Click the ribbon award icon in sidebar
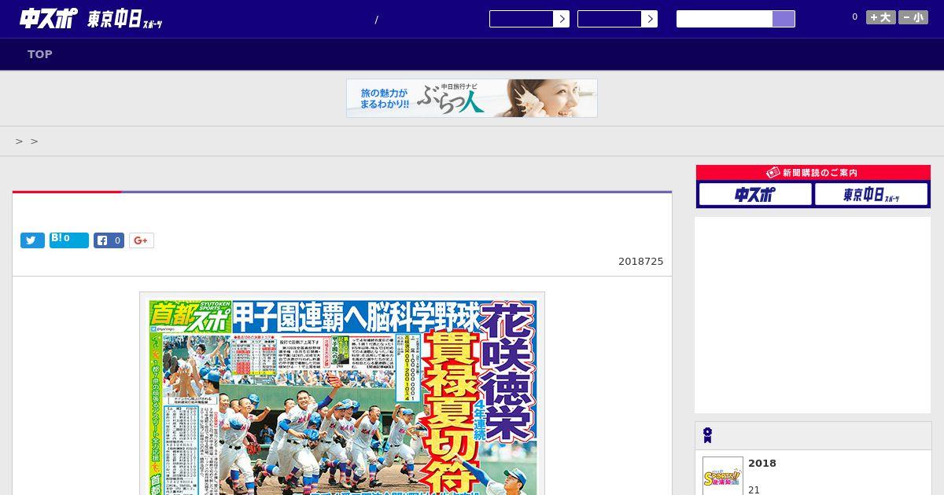 [x=708, y=435]
